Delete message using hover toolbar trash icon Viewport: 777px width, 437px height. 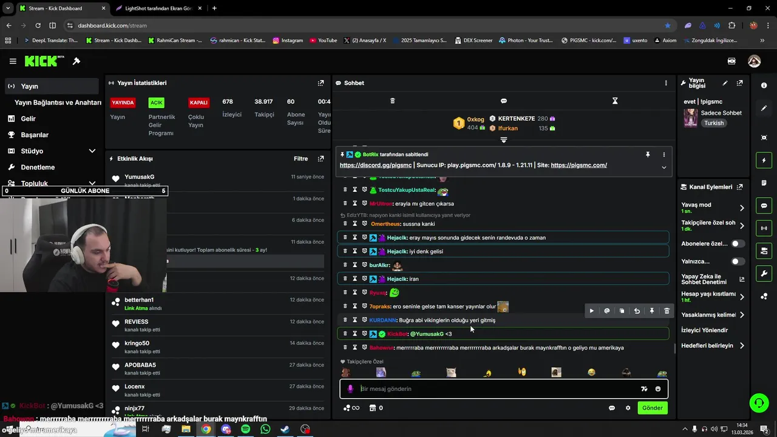coord(667,311)
